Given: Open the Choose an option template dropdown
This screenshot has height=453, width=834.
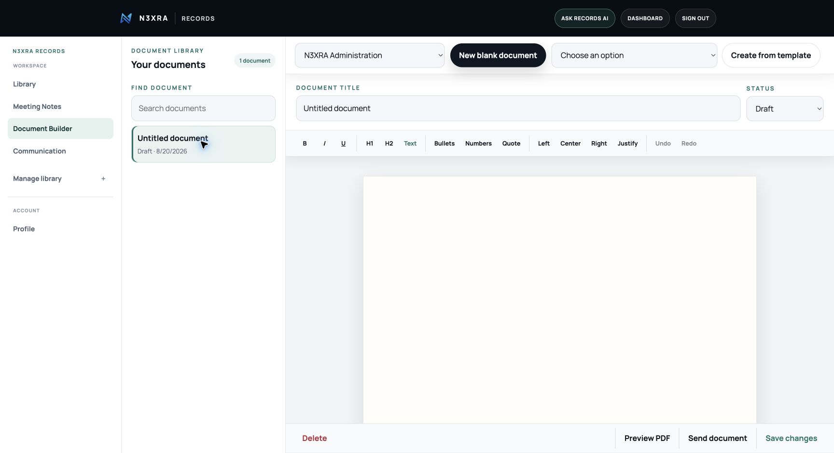Looking at the screenshot, I should click(634, 55).
